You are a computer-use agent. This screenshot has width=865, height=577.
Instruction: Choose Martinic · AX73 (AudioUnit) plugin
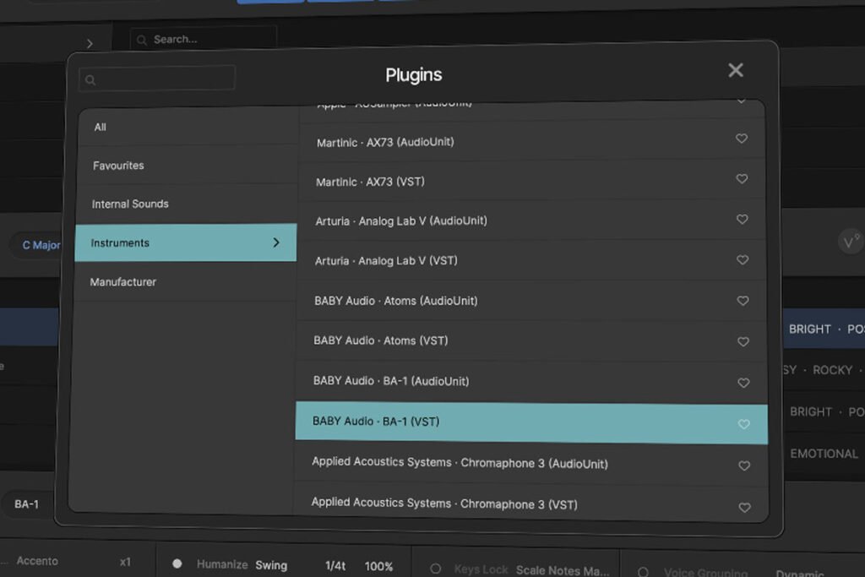coord(531,140)
